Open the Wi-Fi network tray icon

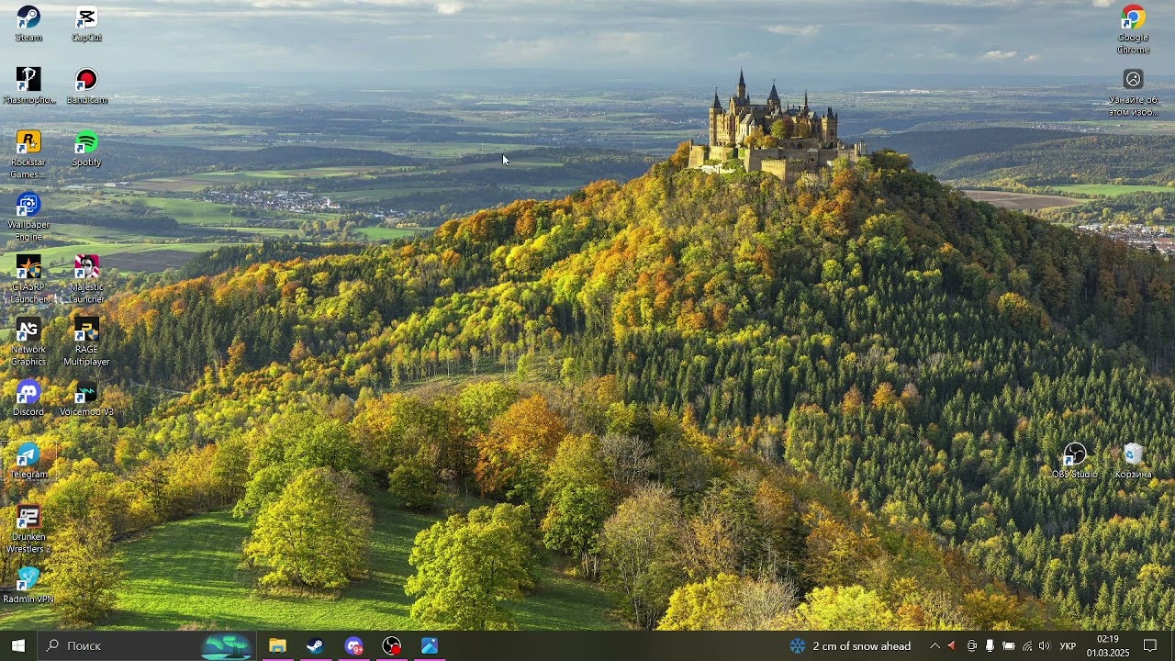1026,646
